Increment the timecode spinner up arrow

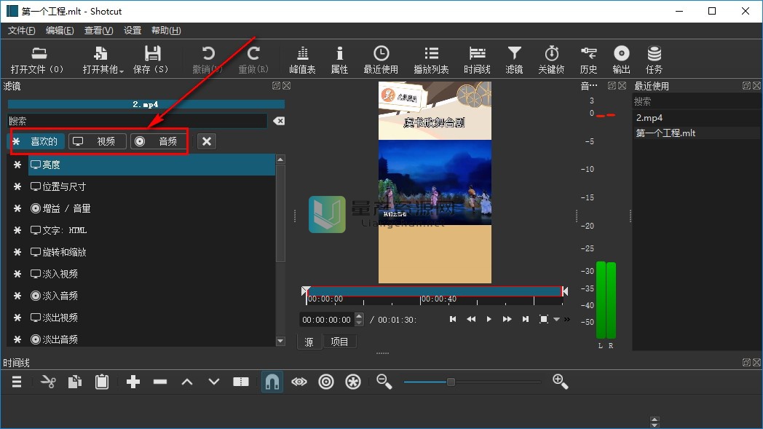(x=359, y=316)
